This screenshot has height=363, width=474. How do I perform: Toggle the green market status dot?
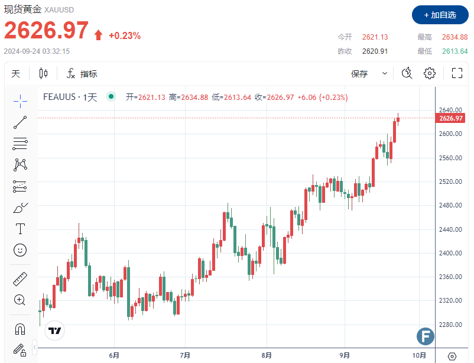tap(110, 97)
